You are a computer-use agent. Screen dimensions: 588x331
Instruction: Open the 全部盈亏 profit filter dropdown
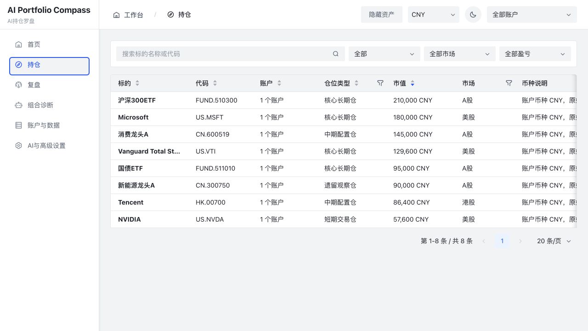click(535, 54)
